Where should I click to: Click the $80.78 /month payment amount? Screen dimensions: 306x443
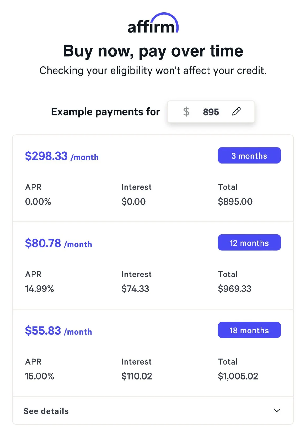click(x=58, y=243)
